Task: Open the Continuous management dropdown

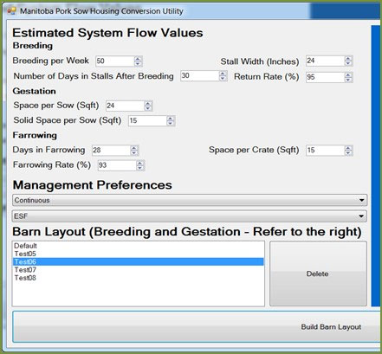Action: [x=190, y=200]
